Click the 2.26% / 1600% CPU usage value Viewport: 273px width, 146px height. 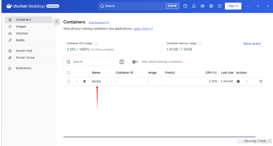[x=78, y=49]
